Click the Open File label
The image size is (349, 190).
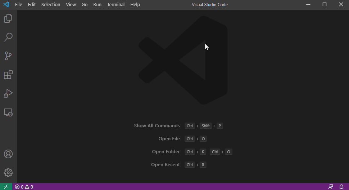pos(169,139)
